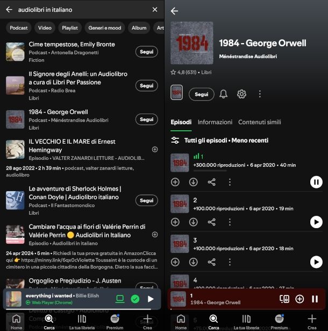Play episode 3
This screenshot has height=331, width=328.
click(316, 262)
